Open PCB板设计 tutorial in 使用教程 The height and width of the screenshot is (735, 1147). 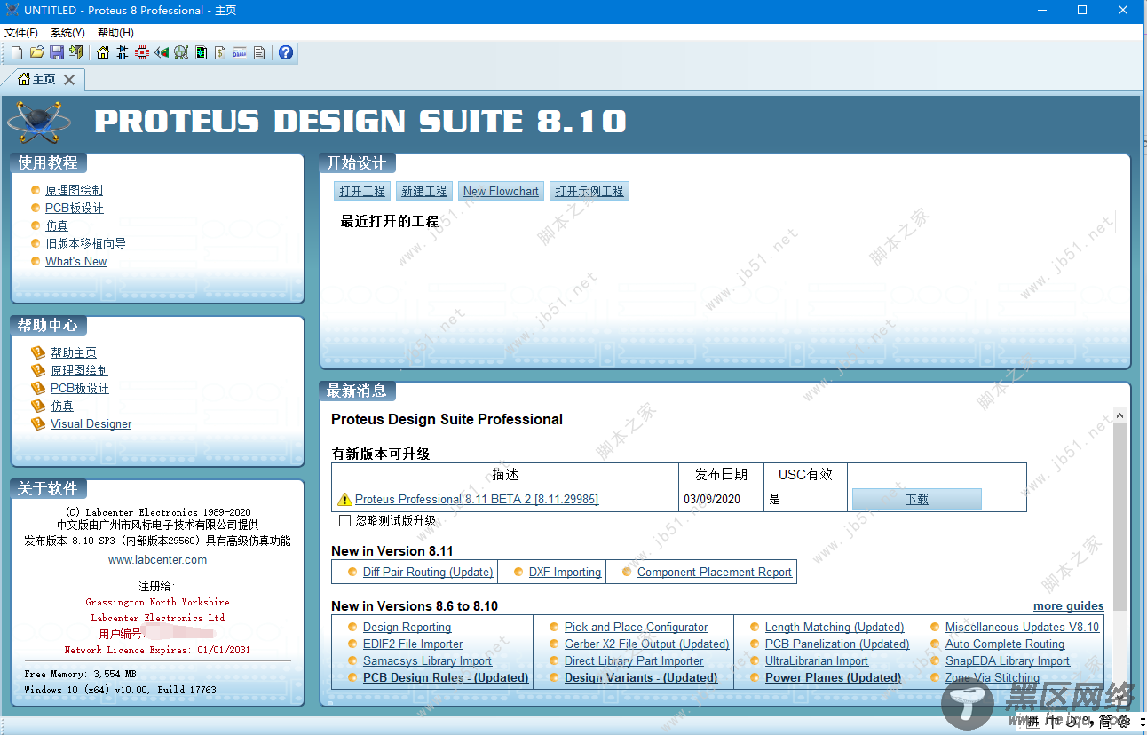pyautogui.click(x=75, y=208)
